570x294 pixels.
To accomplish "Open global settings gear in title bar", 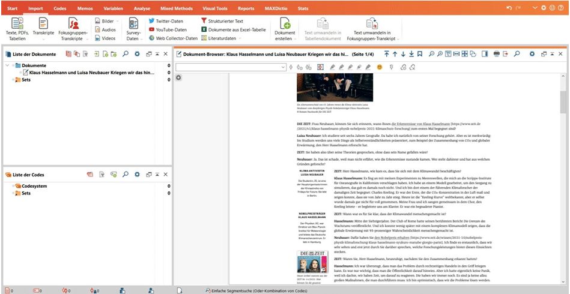I will pyautogui.click(x=544, y=8).
